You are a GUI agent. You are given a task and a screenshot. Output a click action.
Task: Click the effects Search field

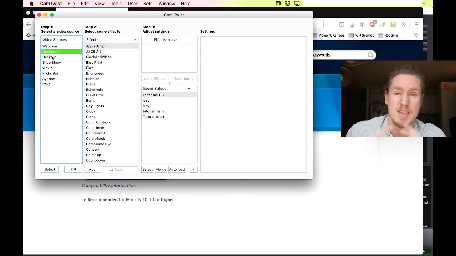coord(121,169)
